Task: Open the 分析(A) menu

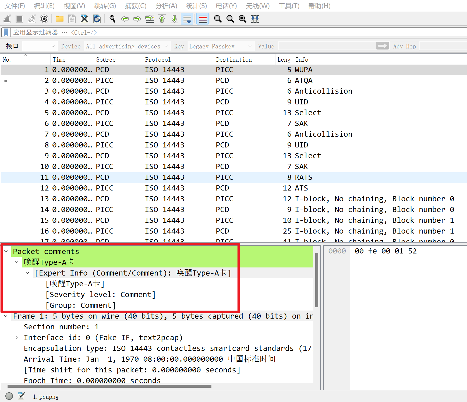Action: (x=166, y=6)
